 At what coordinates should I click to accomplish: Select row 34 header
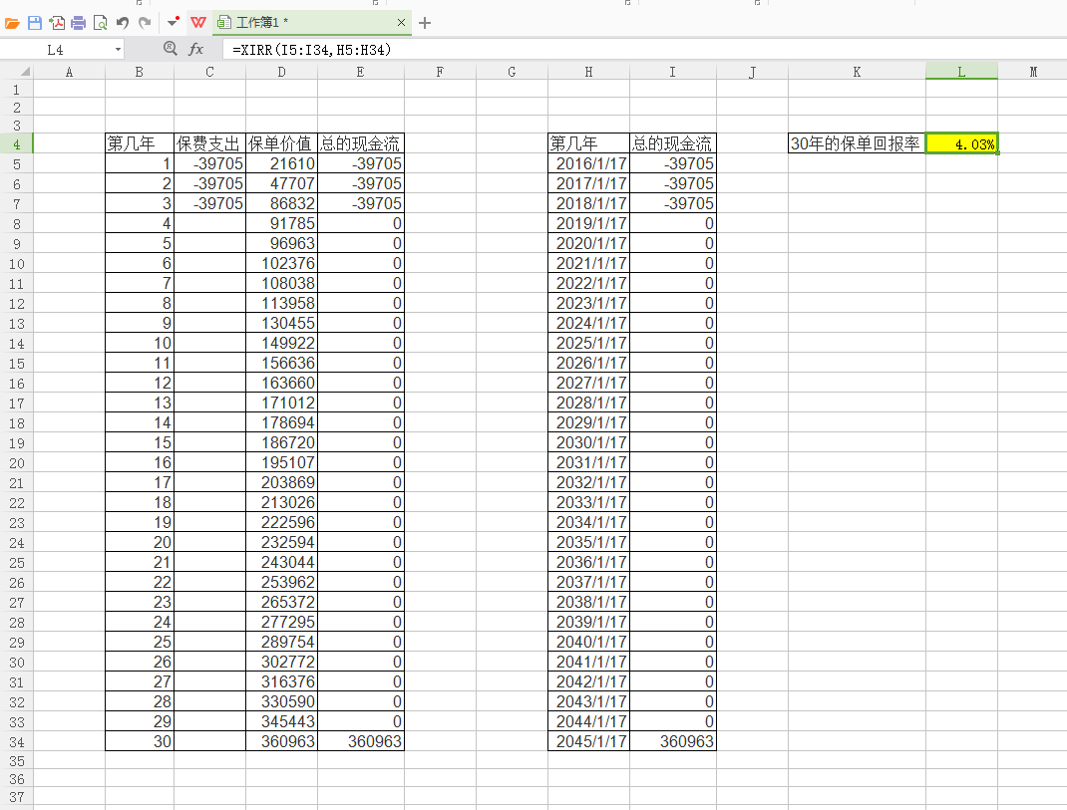tap(16, 742)
